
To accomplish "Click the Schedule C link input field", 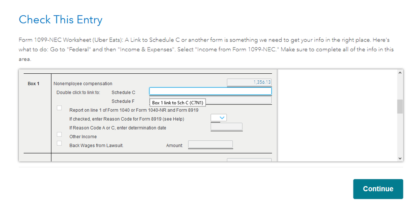I will click(211, 91).
